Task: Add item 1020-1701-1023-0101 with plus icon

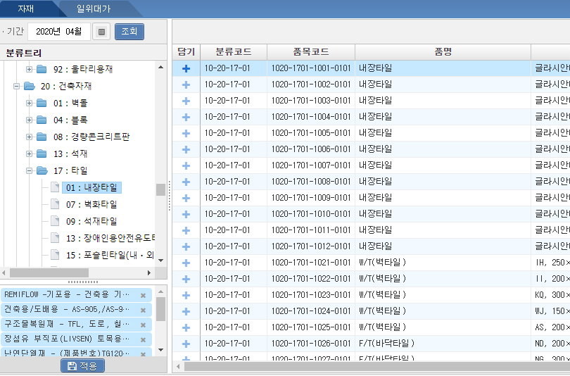Action: click(186, 295)
